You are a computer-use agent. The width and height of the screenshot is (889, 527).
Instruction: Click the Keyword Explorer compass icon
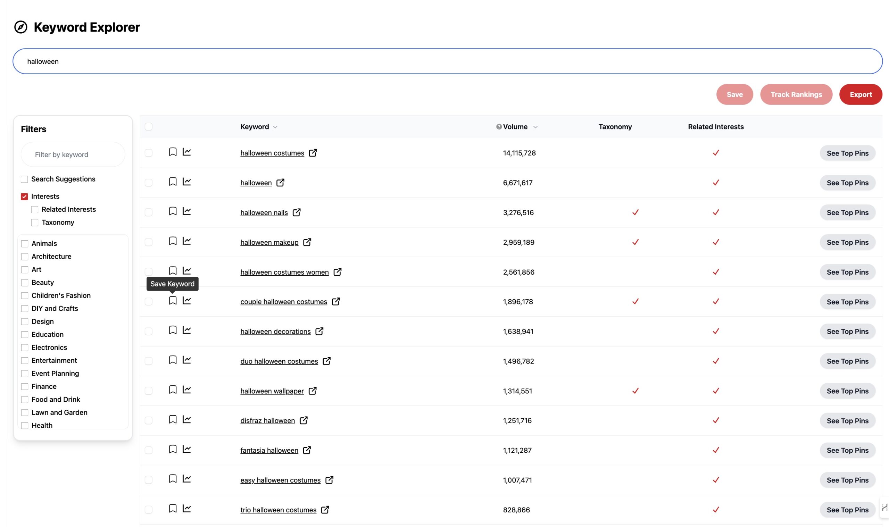[x=20, y=27]
